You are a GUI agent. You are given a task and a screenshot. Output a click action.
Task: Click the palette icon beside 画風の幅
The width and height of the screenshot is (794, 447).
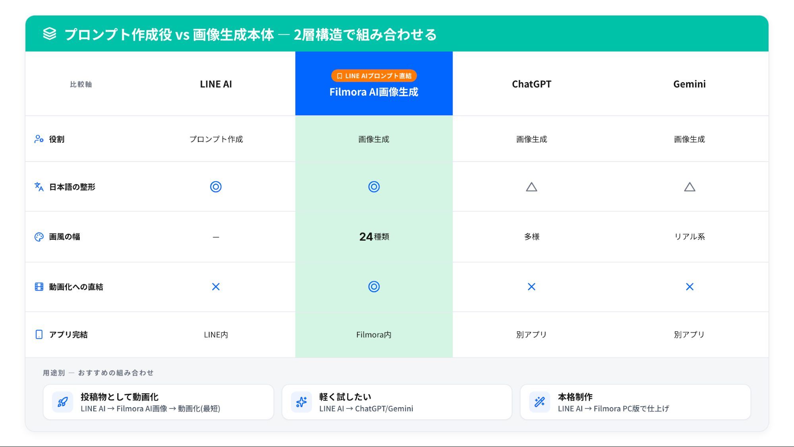pyautogui.click(x=39, y=237)
